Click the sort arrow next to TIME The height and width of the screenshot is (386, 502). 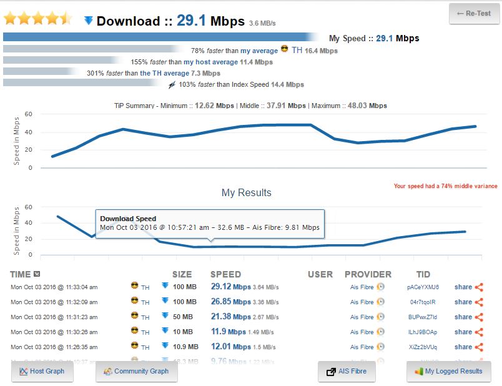point(37,274)
